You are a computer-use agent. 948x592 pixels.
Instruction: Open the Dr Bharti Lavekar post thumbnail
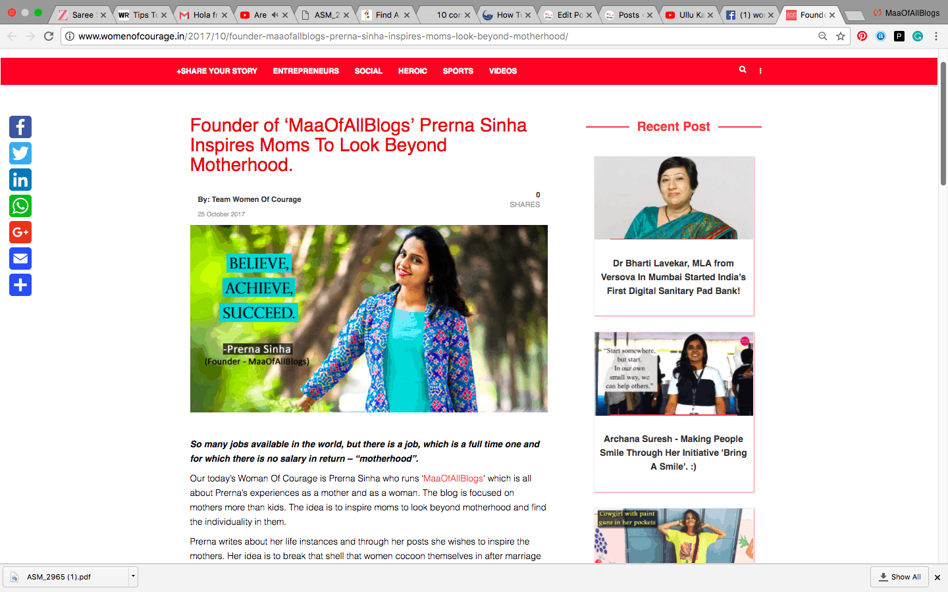click(x=674, y=198)
